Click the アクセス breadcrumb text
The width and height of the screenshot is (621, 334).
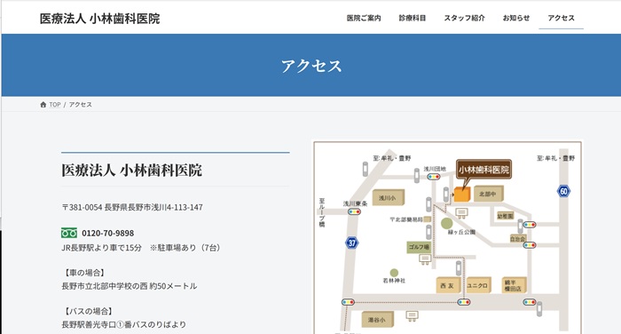click(81, 105)
